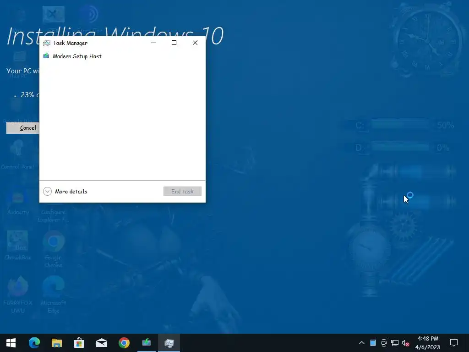The image size is (469, 352).
Task: Open the Mail app from taskbar
Action: (101, 343)
